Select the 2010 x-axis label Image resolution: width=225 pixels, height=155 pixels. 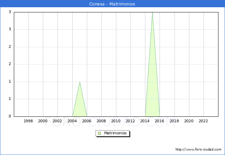(116, 121)
